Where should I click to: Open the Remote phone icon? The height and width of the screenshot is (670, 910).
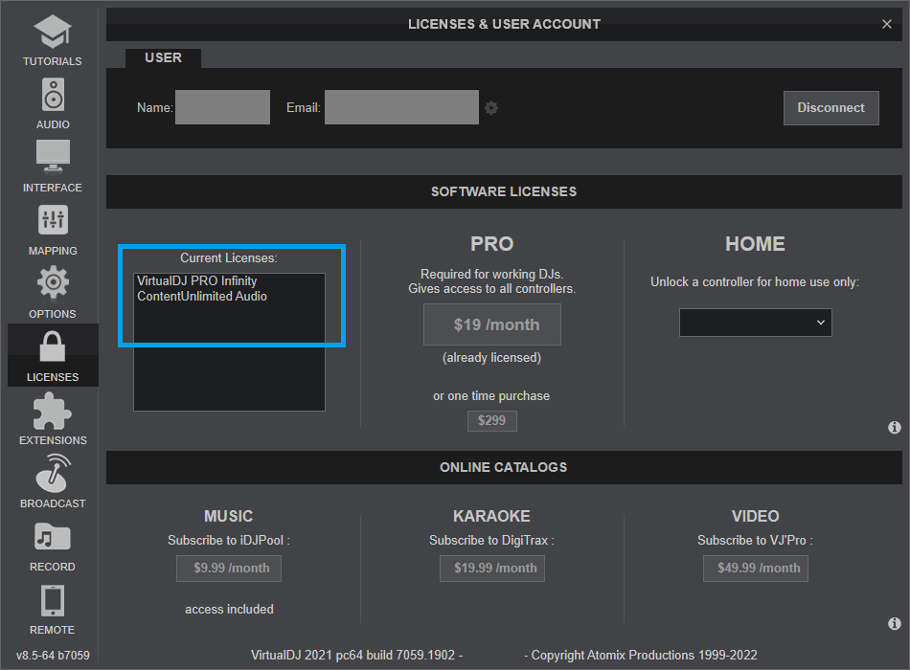pyautogui.click(x=53, y=600)
